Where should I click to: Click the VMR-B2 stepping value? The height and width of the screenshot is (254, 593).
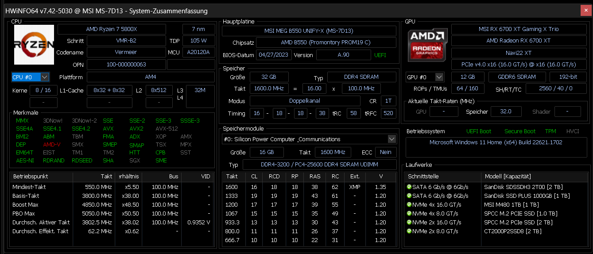click(126, 41)
